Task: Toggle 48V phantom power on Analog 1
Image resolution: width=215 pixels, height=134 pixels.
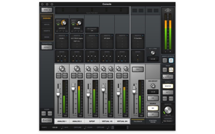Action: point(57,31)
